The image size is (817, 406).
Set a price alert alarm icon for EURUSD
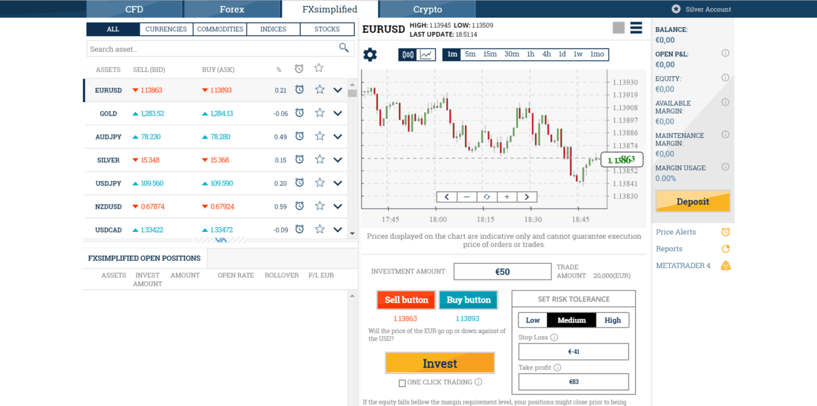[x=299, y=90]
